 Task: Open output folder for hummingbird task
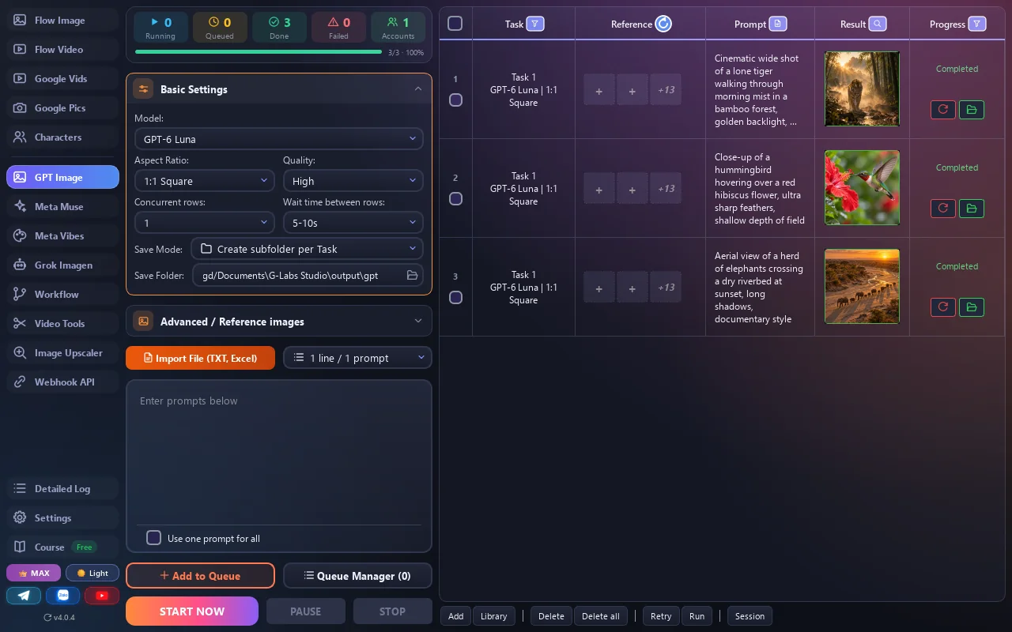click(972, 209)
